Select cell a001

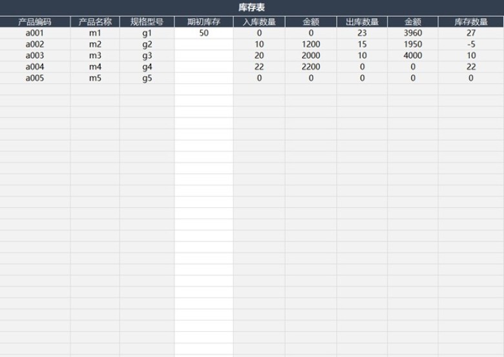coord(35,33)
